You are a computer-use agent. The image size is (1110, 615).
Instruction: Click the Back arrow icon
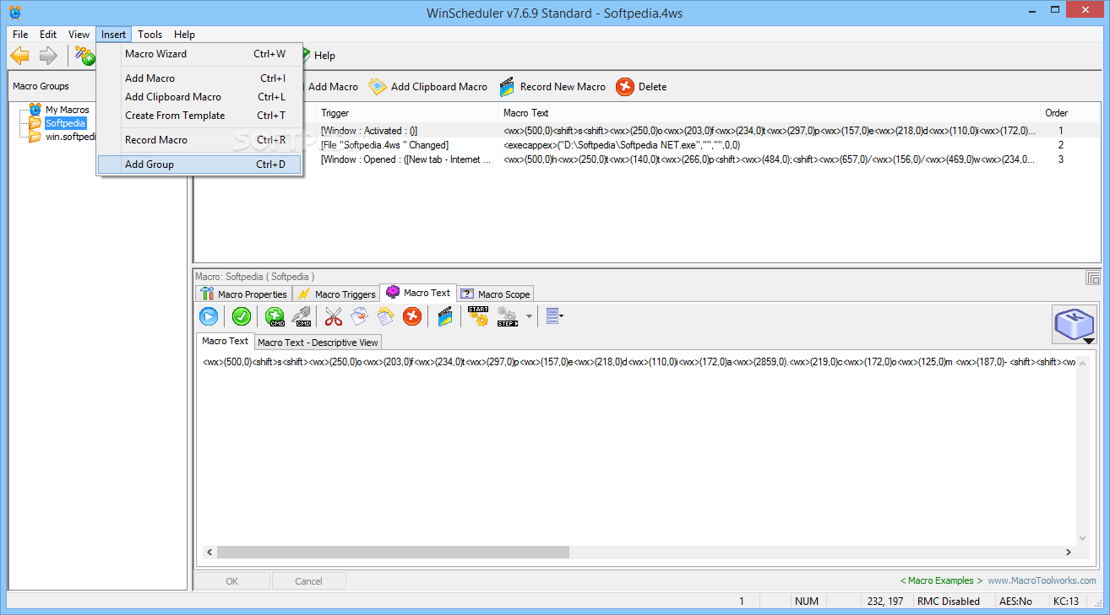19,56
